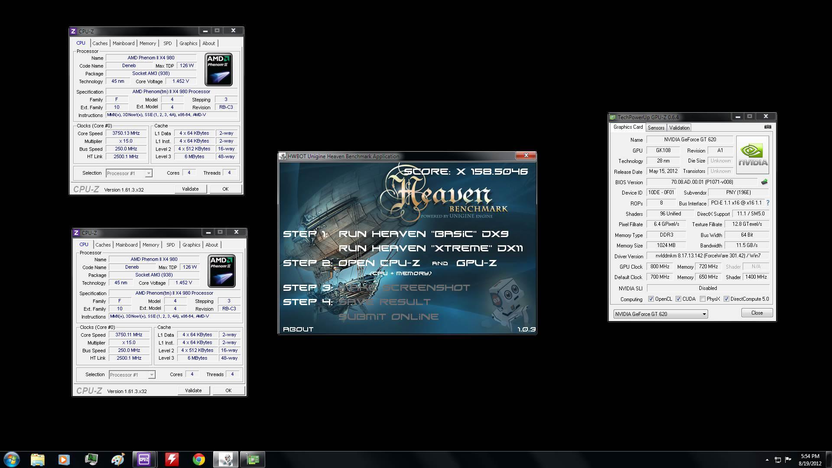The width and height of the screenshot is (832, 468).
Task: Open Memory tab in lower CPU-Z
Action: pyautogui.click(x=151, y=245)
